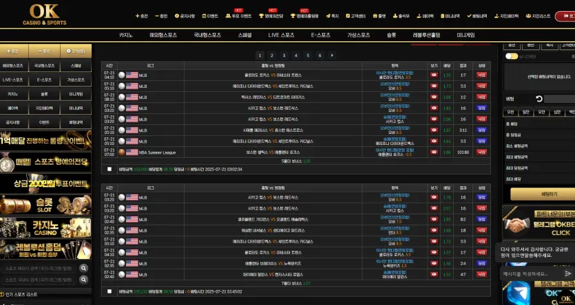The image size is (575, 305).
Task: Go to page 4 of results
Action: click(296, 56)
